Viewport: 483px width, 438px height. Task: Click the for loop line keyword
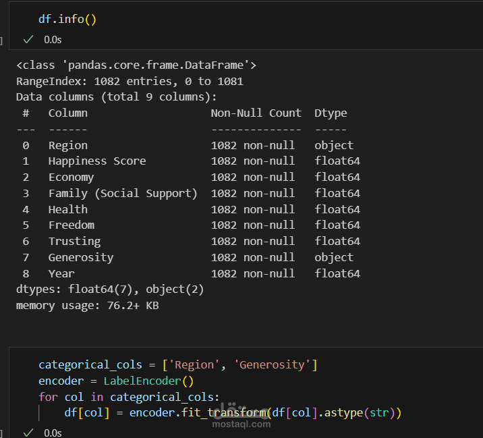click(47, 397)
